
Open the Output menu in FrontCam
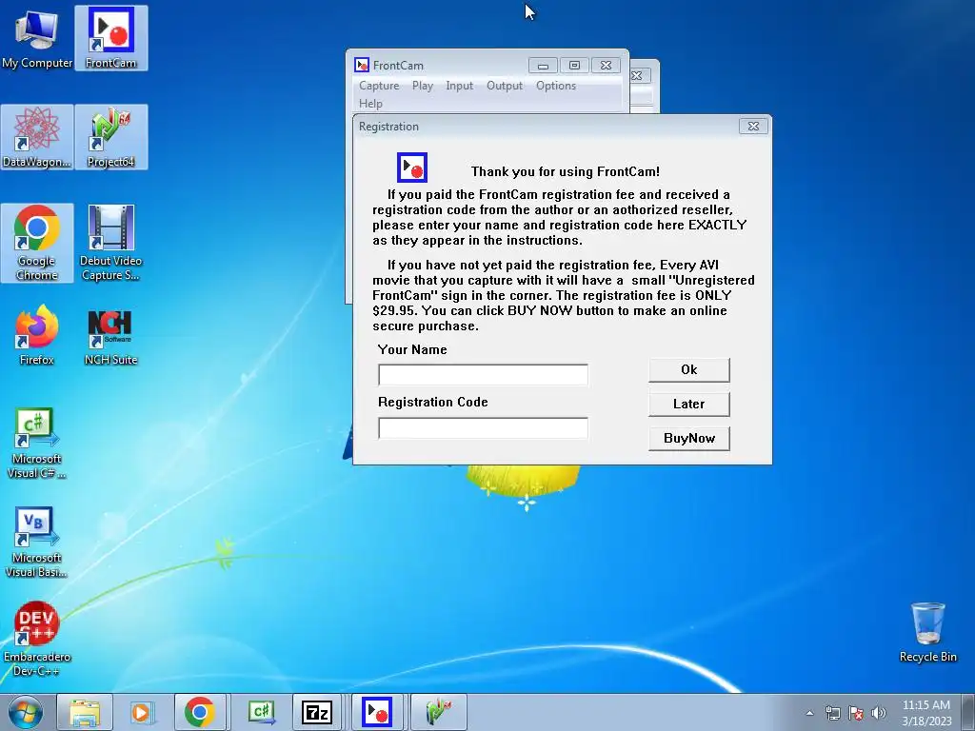[x=505, y=86]
